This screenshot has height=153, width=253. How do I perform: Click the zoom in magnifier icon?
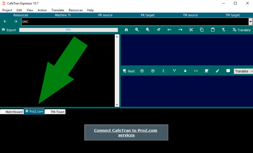[137, 30]
